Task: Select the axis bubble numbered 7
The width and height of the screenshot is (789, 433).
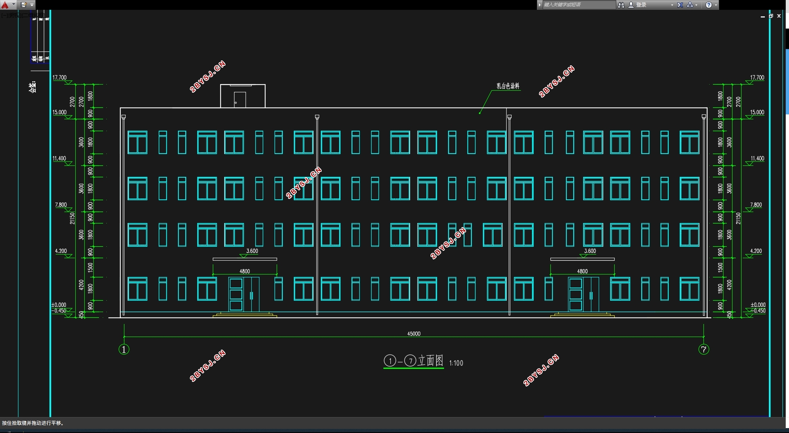Action: point(703,349)
